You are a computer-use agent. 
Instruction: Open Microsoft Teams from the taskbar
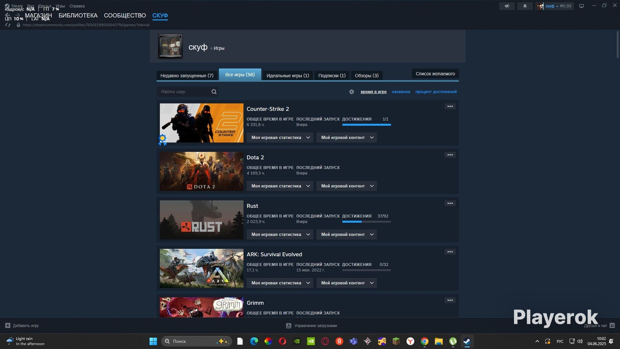353,341
